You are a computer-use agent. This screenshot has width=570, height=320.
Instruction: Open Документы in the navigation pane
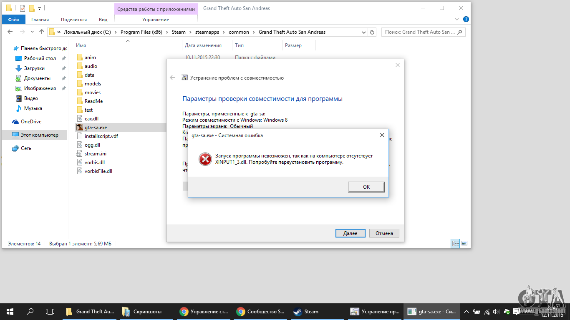pos(37,78)
